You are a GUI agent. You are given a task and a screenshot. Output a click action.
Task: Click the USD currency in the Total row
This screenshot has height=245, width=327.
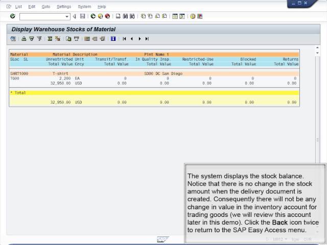coord(78,102)
